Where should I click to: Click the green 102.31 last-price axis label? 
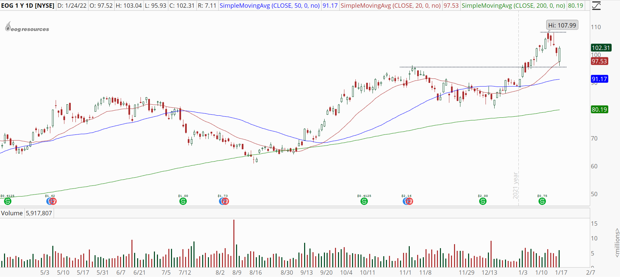point(601,48)
